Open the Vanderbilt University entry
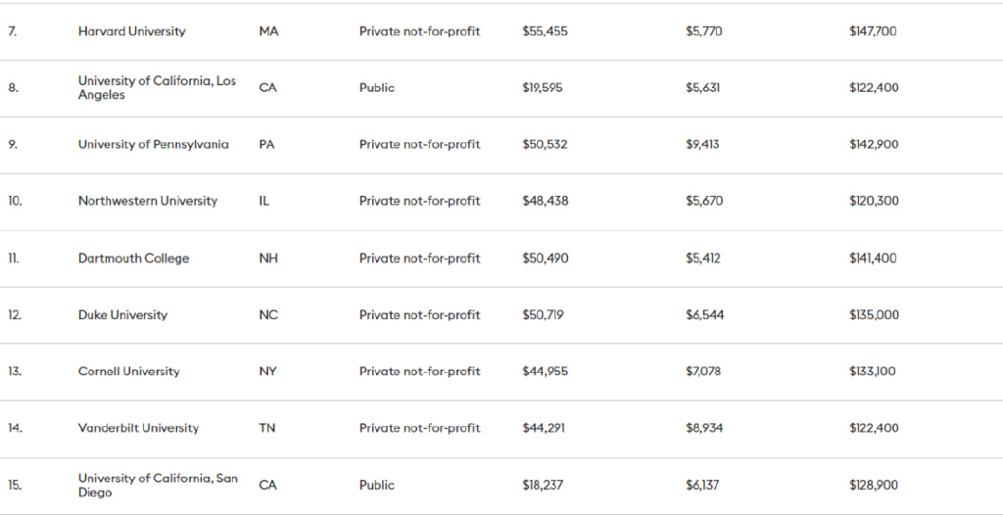Screen dimensions: 1003x515 coord(138,428)
